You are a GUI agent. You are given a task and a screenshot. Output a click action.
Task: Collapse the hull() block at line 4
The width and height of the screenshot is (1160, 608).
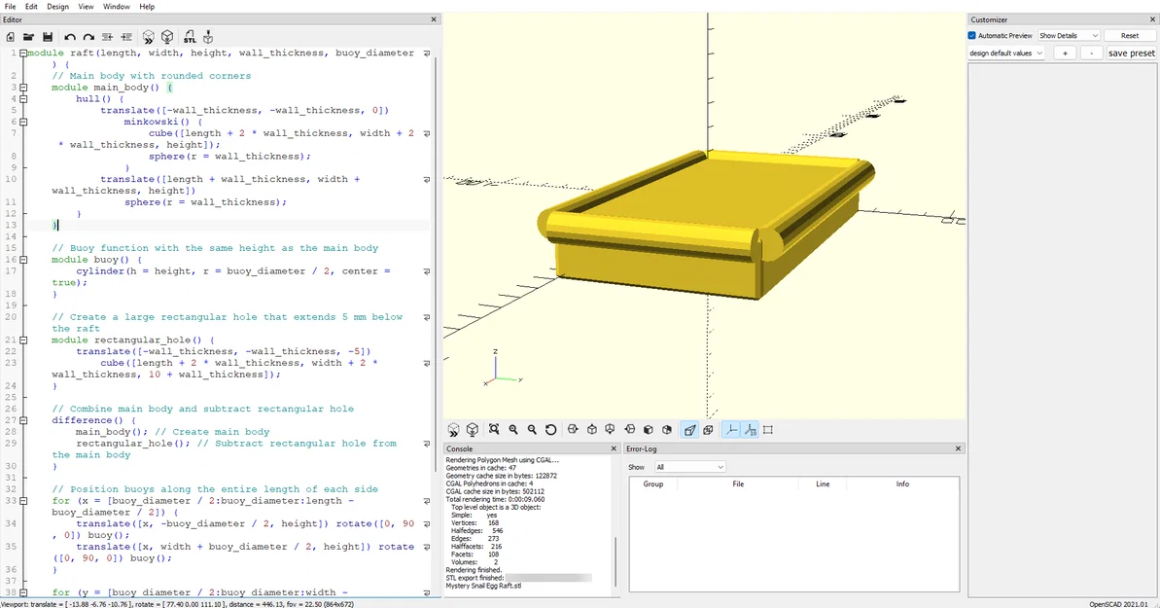tap(23, 99)
